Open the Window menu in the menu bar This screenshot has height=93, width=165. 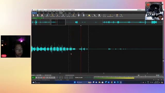[x=60, y=11]
